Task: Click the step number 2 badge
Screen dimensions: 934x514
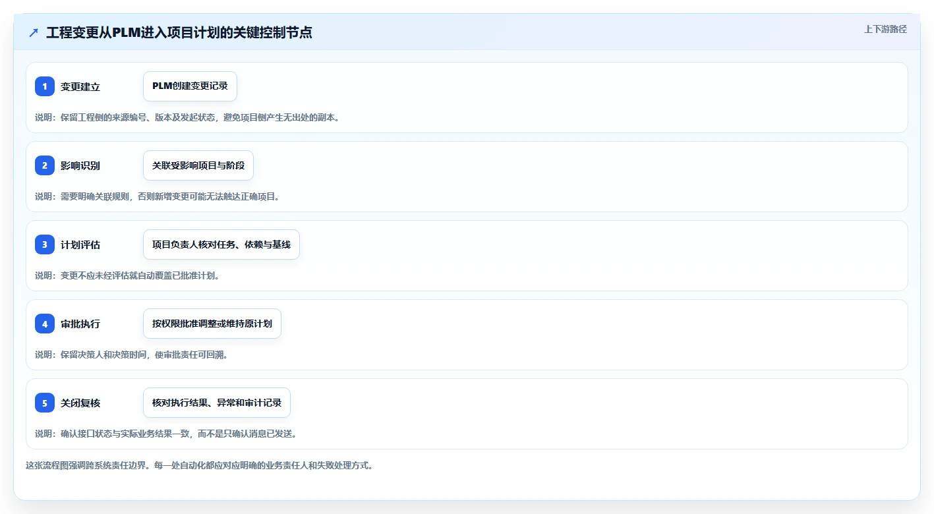Action: click(45, 165)
